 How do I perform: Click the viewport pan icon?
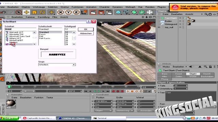tap(143, 17)
